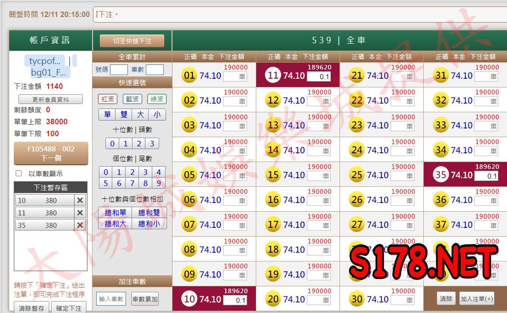The image size is (507, 313).
Task: Go to next account F105488 - 002 下一個
Action: (x=51, y=153)
